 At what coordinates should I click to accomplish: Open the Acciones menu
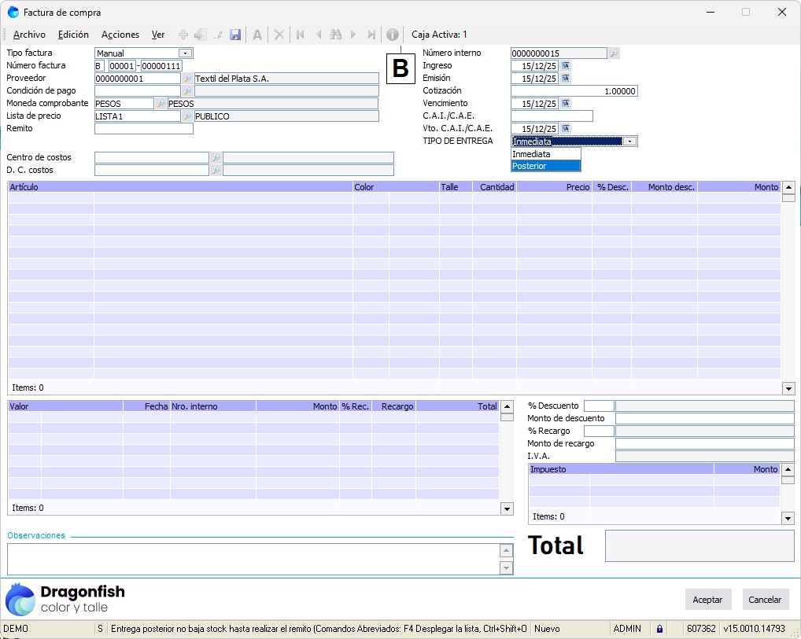[120, 35]
